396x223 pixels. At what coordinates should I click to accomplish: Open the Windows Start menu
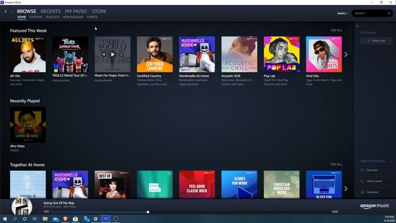(5, 219)
